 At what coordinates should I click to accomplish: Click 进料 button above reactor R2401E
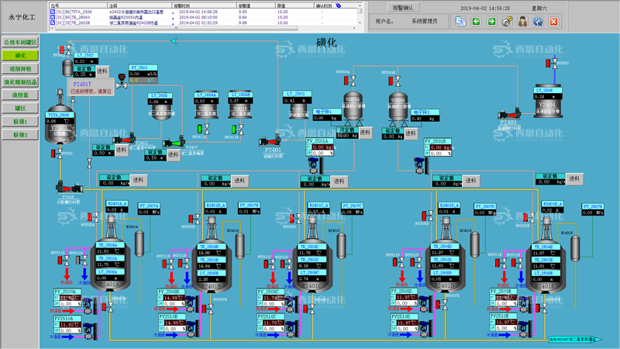click(x=574, y=179)
